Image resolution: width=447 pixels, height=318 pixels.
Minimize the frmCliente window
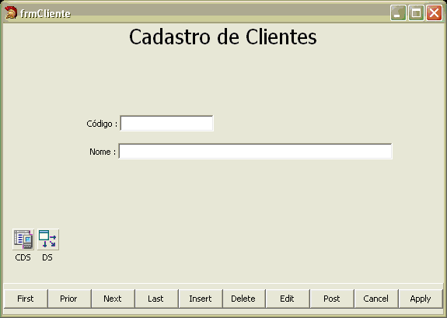tap(398, 13)
